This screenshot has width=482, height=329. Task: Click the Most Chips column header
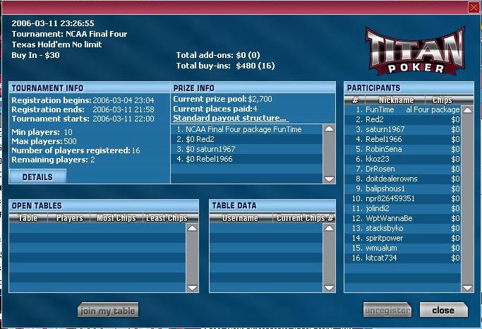coord(116,218)
